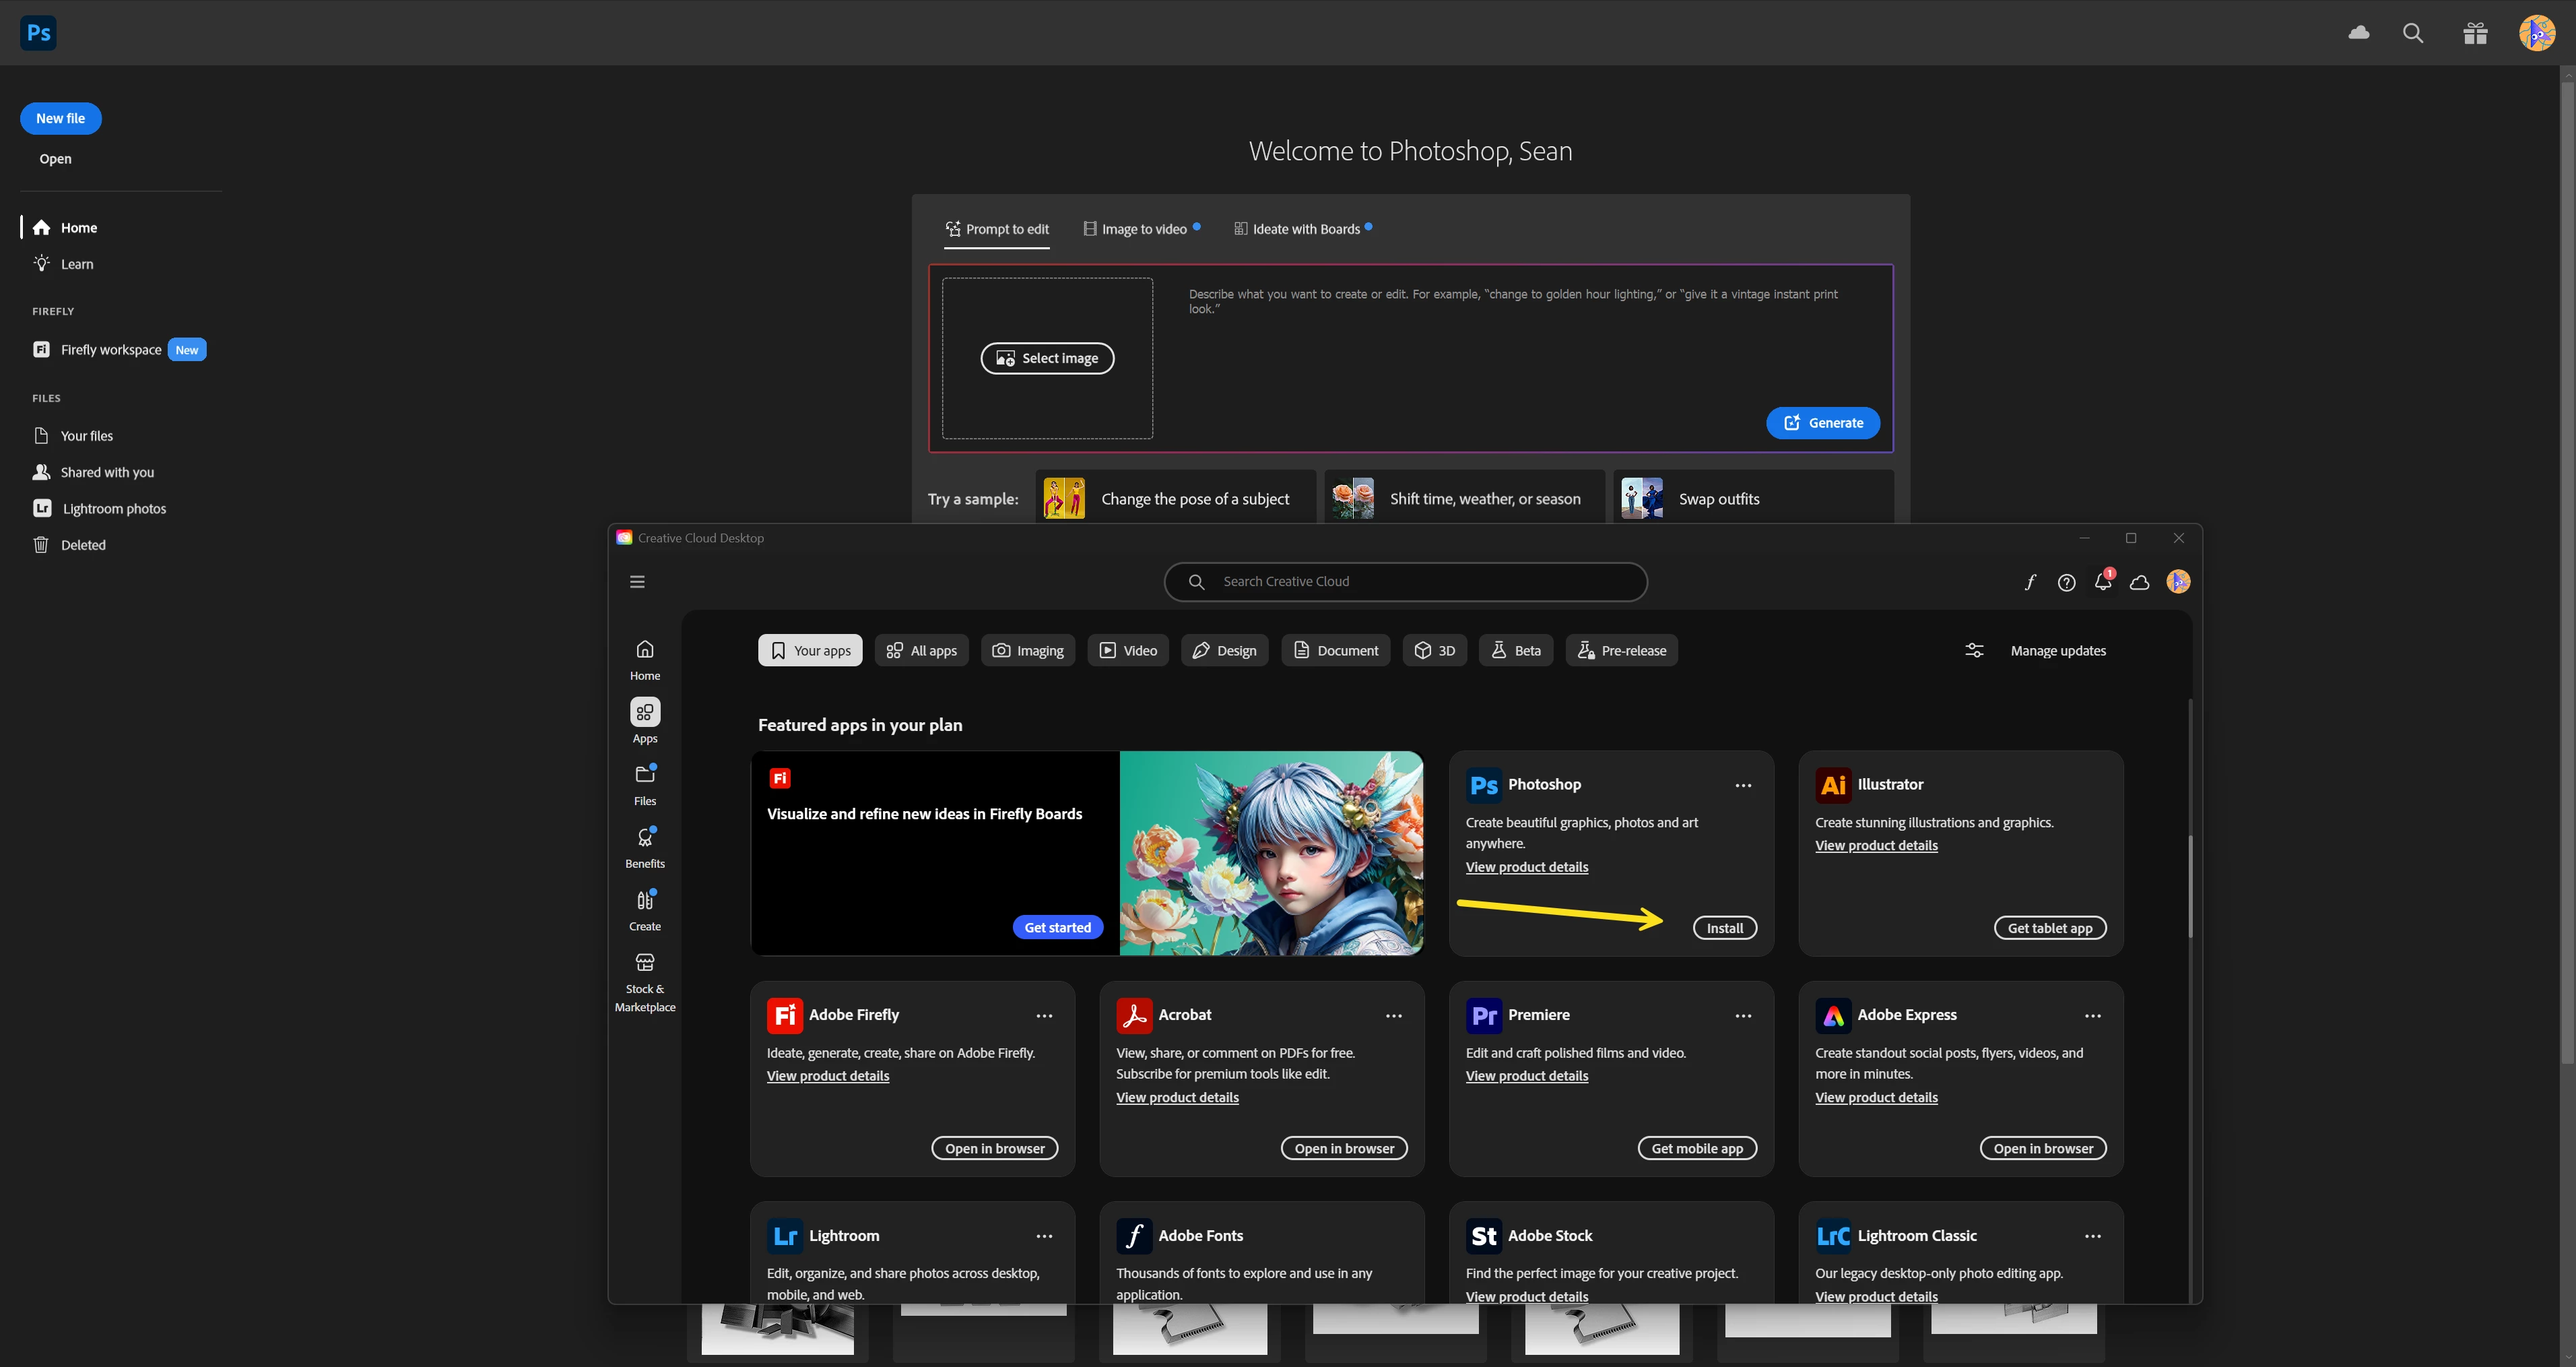Open the Photoshop search magnifier icon
This screenshot has height=1367, width=2576.
tap(2413, 33)
